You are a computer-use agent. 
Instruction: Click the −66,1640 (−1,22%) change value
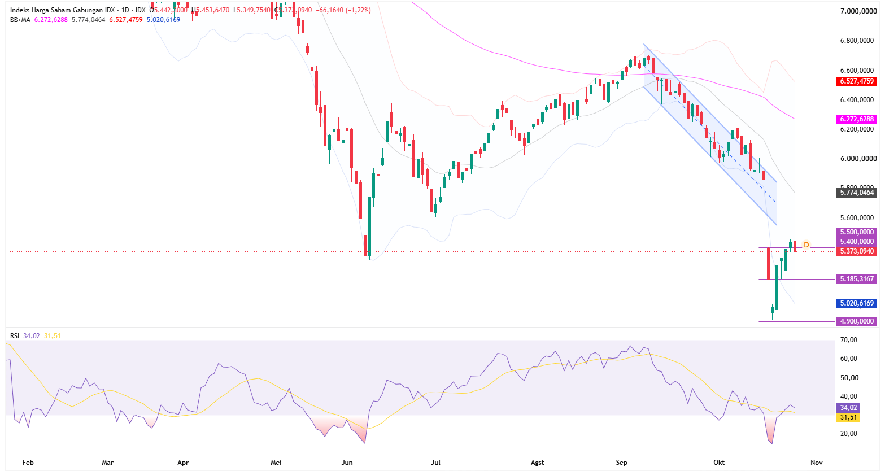(343, 10)
